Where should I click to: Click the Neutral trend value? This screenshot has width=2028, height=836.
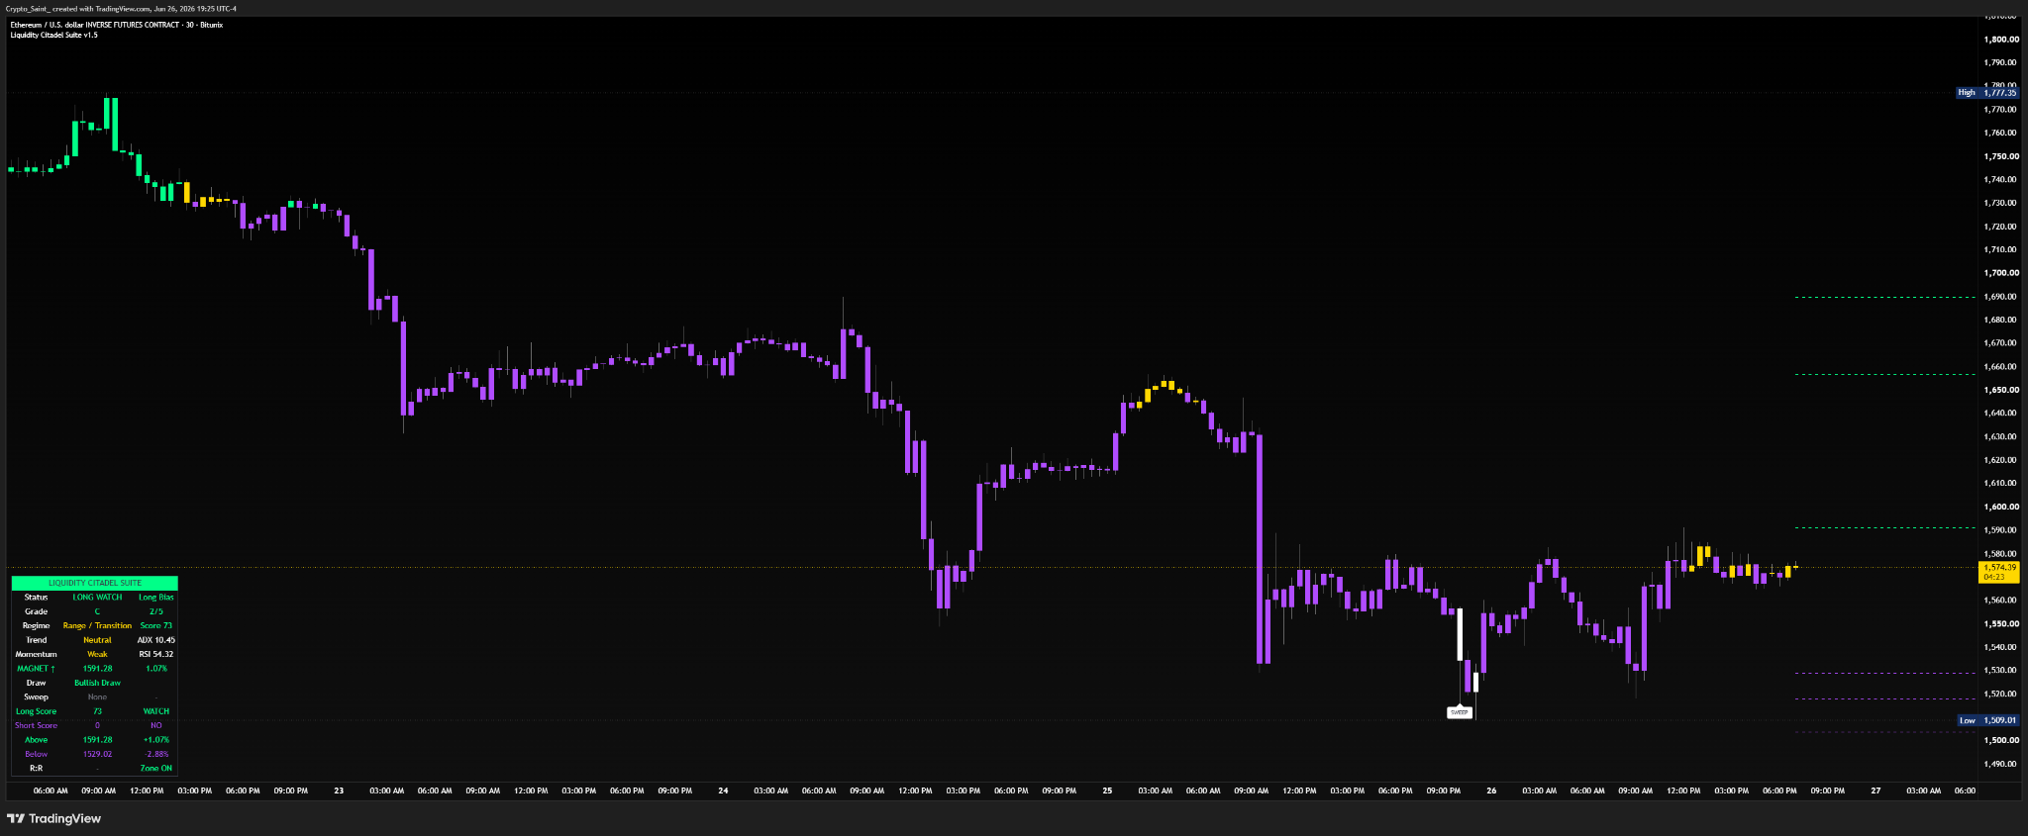click(x=97, y=640)
